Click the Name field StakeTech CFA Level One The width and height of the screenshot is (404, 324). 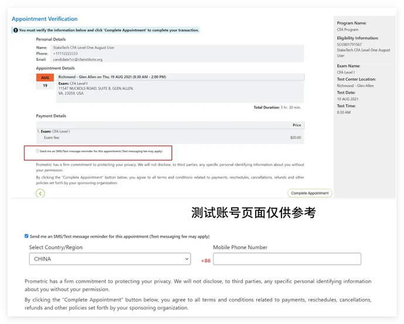point(84,48)
